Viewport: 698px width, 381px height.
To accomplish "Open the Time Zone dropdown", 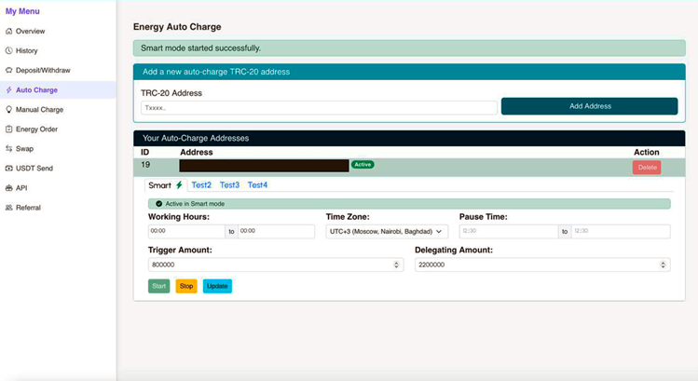I will (x=387, y=231).
